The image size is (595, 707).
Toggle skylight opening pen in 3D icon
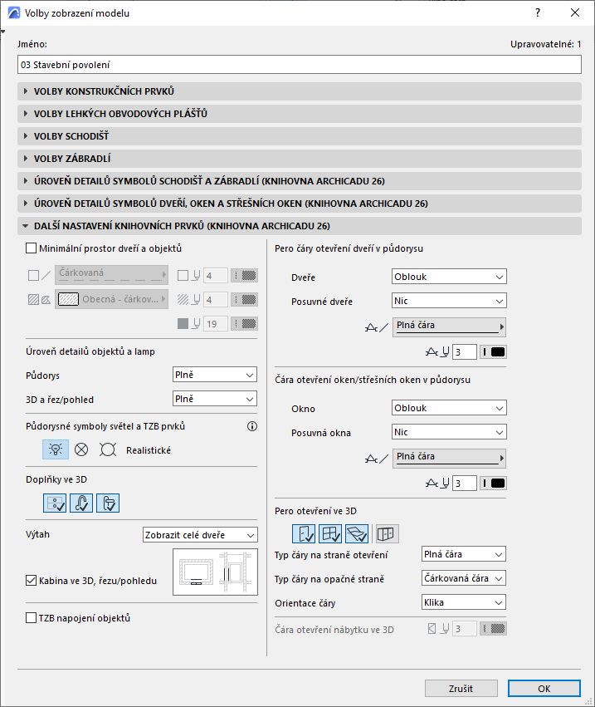pyautogui.click(x=357, y=534)
